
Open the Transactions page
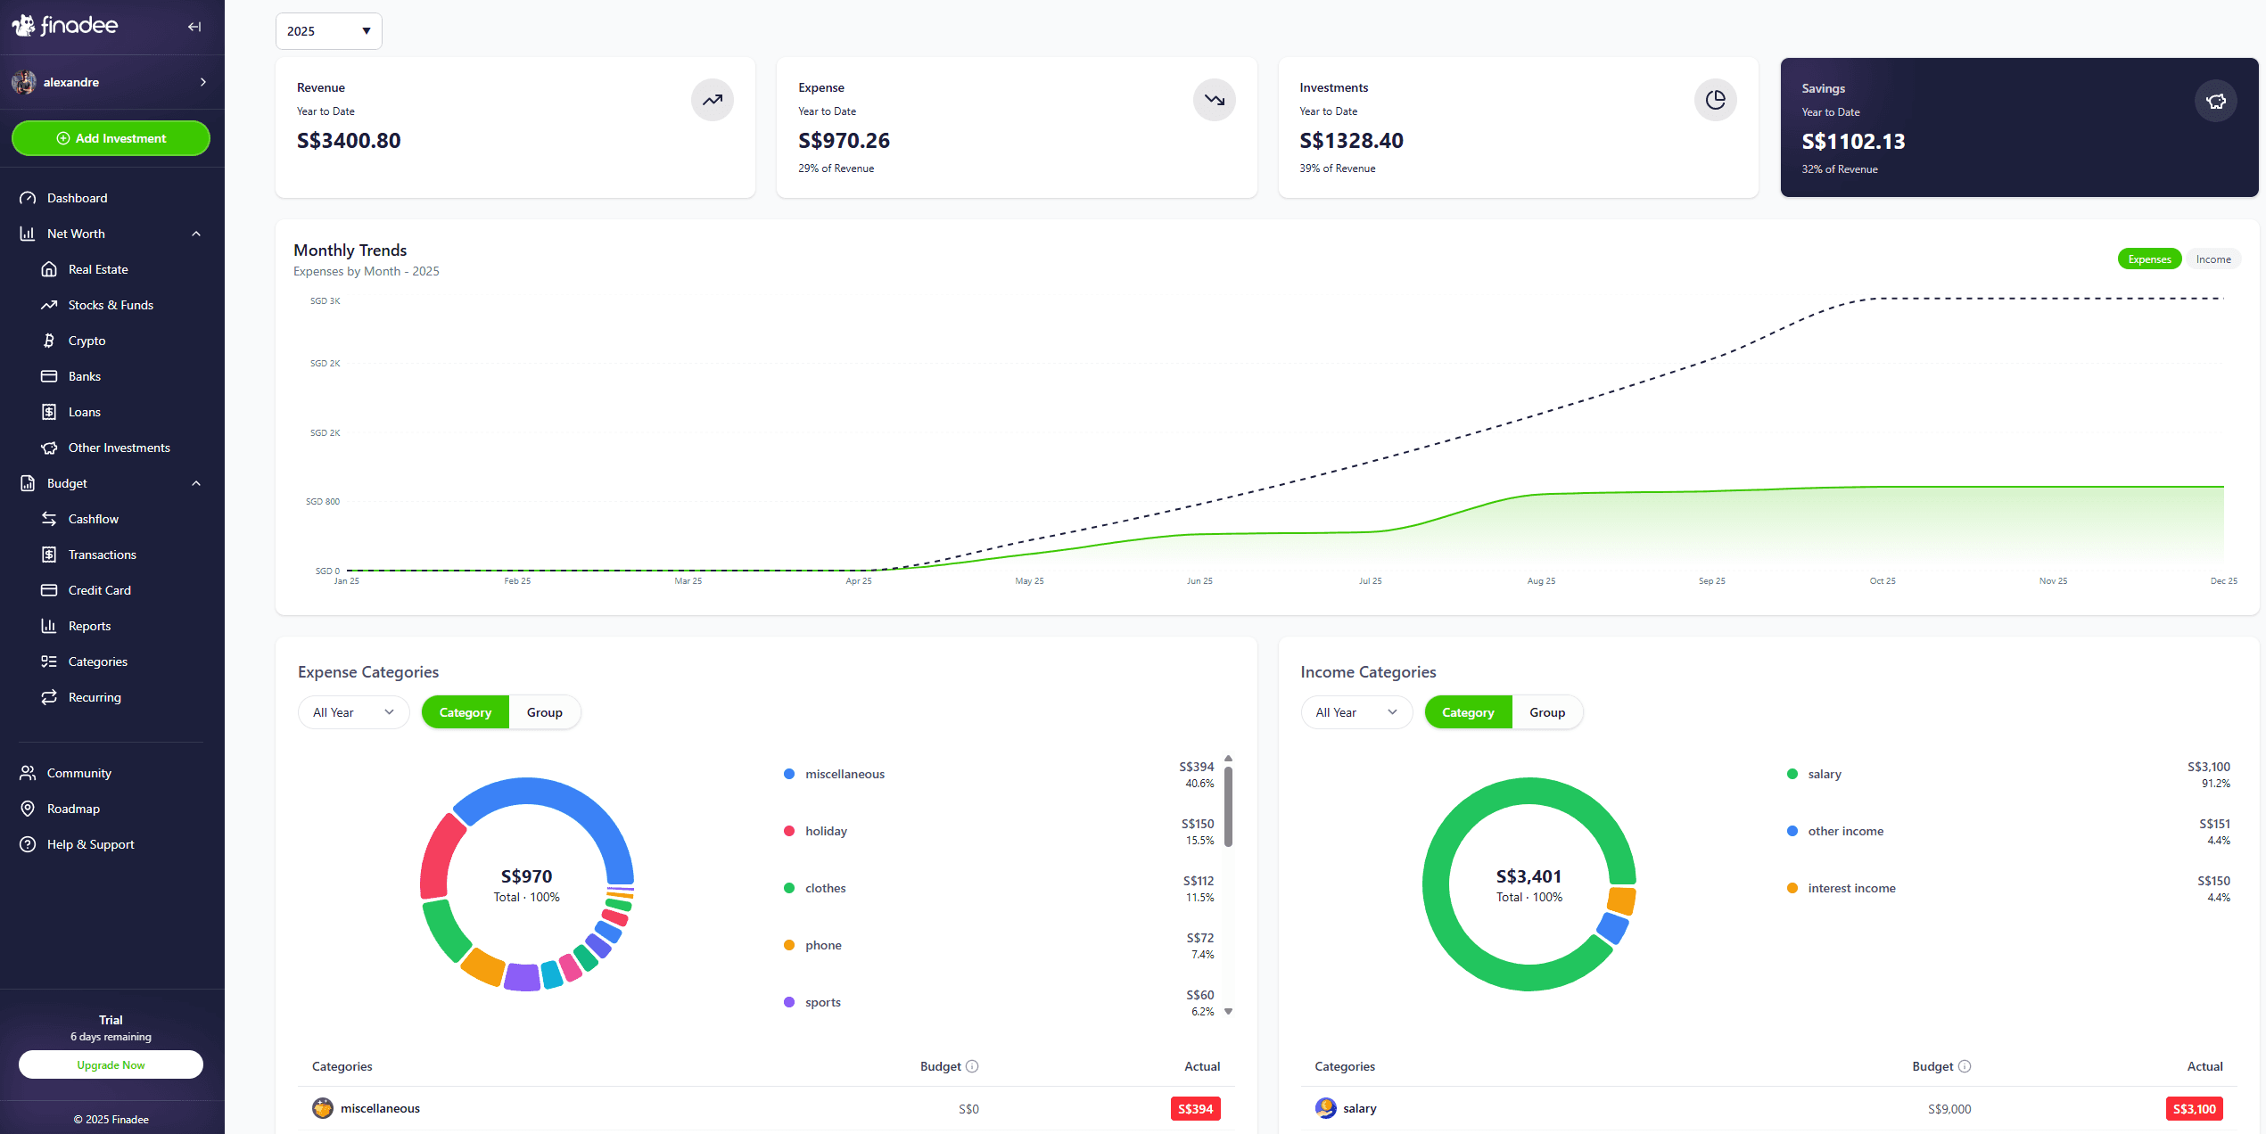(101, 554)
